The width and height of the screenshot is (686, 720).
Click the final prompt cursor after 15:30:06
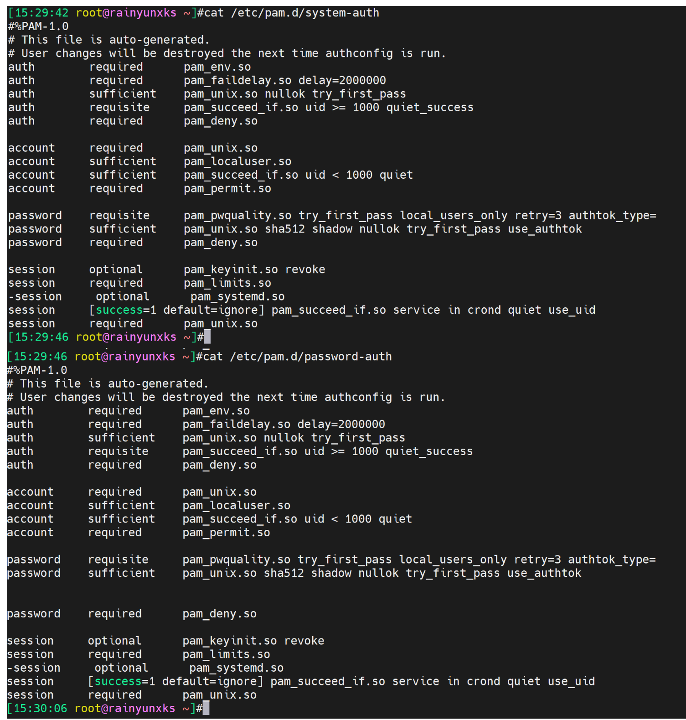(x=206, y=708)
